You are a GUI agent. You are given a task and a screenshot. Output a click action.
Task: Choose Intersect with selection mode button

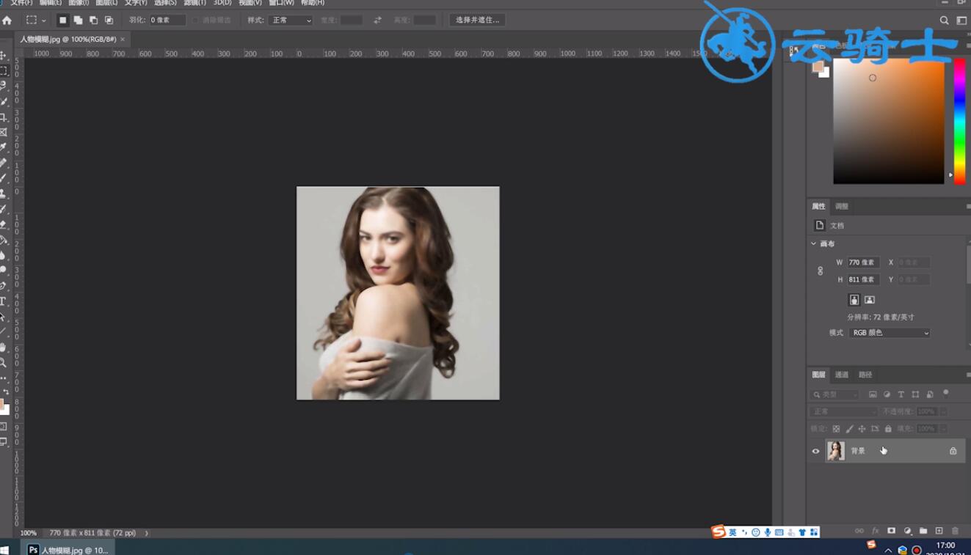pyautogui.click(x=109, y=21)
